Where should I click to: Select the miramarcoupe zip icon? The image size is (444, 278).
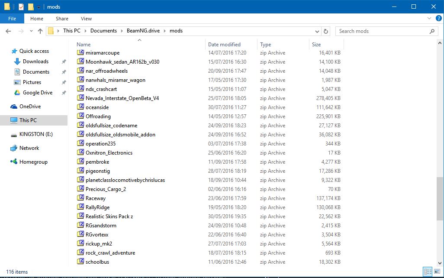[x=80, y=52]
